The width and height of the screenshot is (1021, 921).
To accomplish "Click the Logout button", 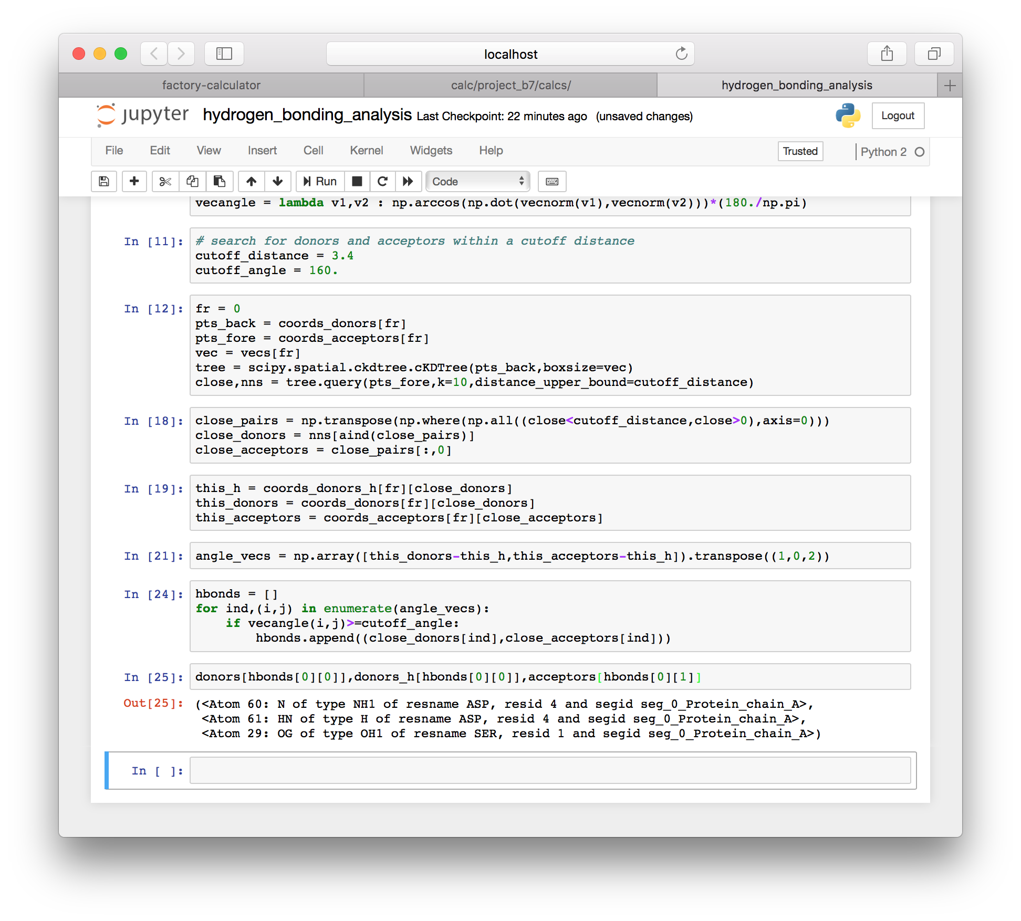I will point(898,116).
